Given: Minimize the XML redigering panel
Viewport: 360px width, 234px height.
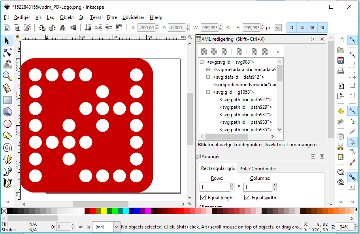Looking at the screenshot, I should 313,39.
